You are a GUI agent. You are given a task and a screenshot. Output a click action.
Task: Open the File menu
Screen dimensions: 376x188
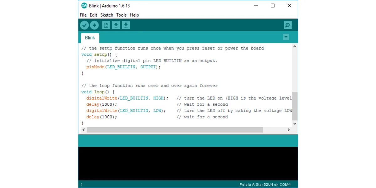click(83, 15)
